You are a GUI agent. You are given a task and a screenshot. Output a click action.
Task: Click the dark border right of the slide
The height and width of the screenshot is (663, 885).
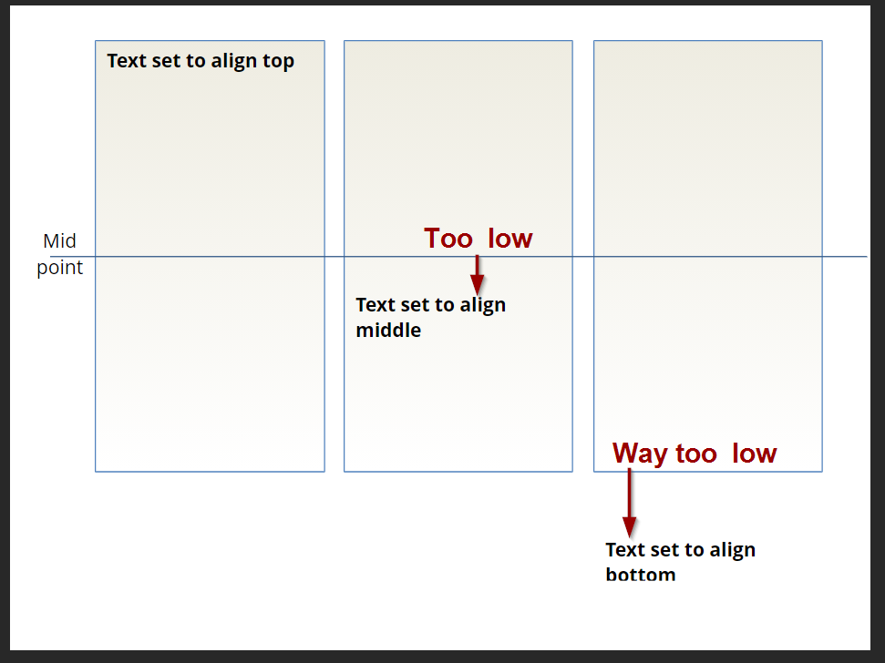tap(878, 328)
